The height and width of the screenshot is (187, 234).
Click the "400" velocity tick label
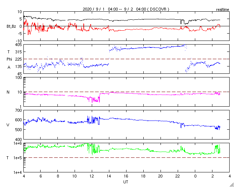point(19,140)
